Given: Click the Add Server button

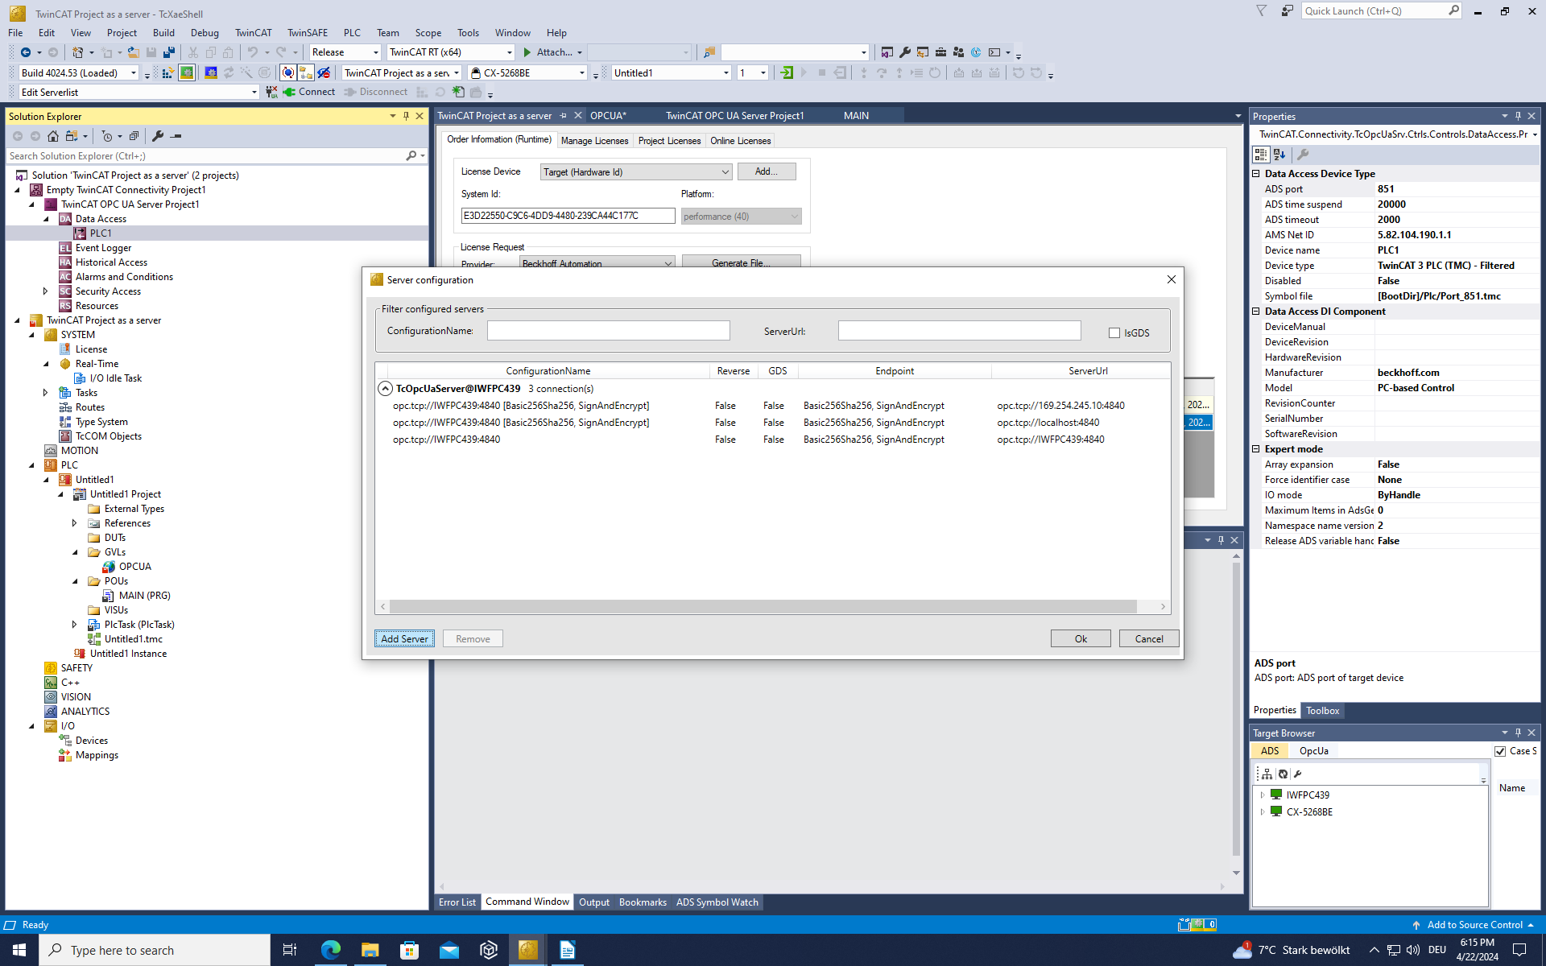Looking at the screenshot, I should click(404, 638).
